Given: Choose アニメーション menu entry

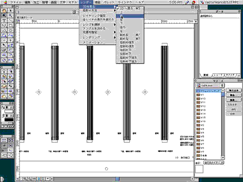Looking at the screenshot, I should click(x=98, y=42).
